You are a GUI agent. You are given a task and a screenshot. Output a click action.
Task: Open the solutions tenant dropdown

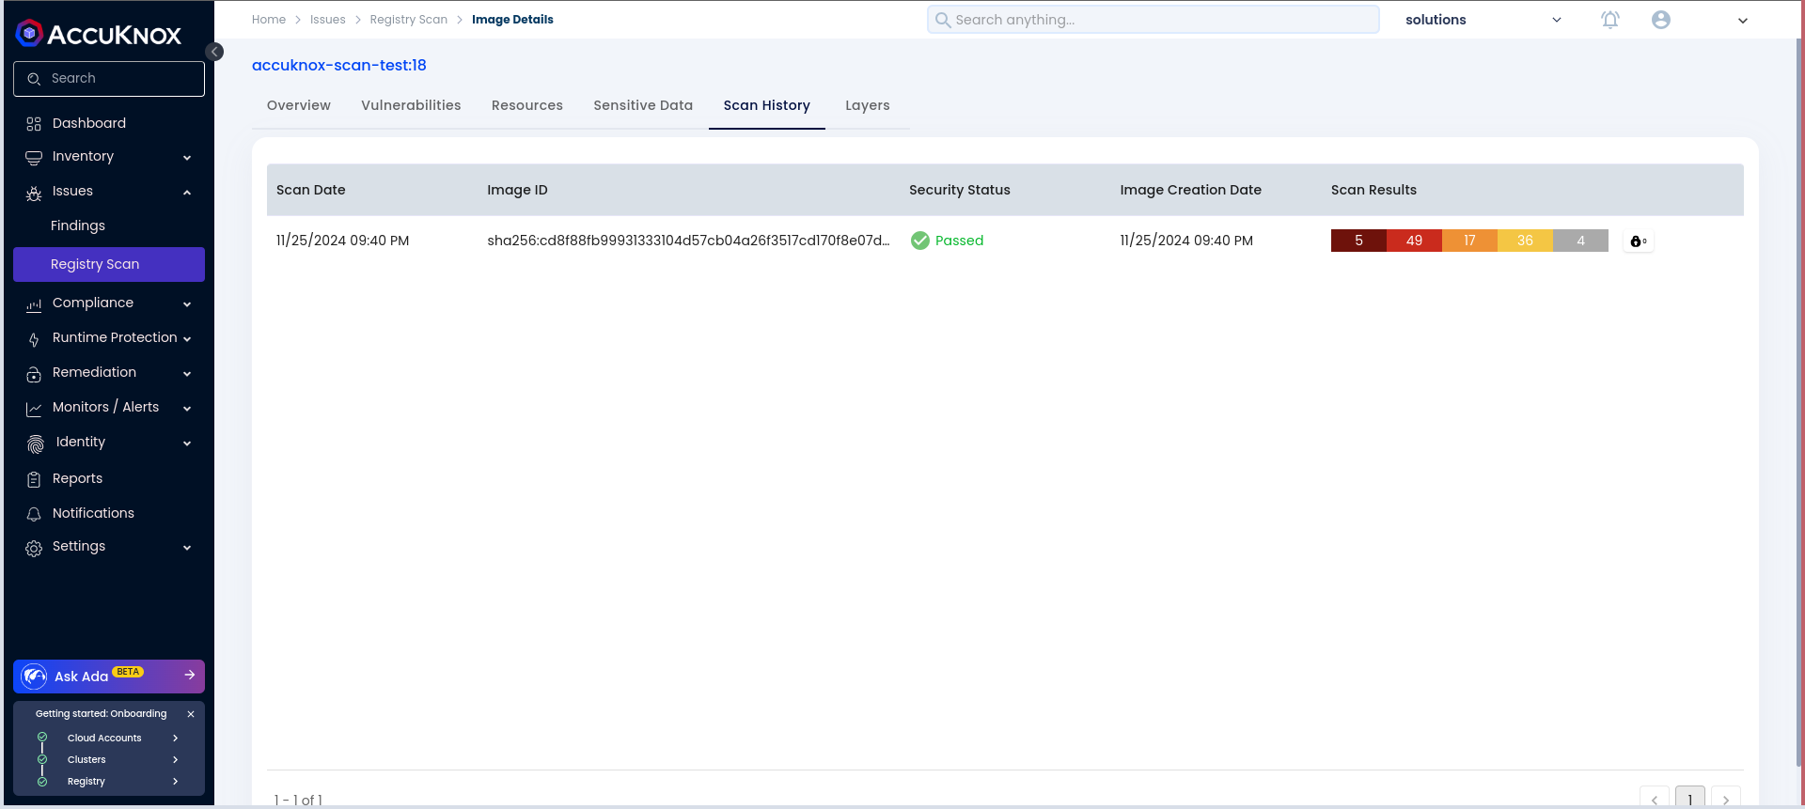click(x=1483, y=20)
